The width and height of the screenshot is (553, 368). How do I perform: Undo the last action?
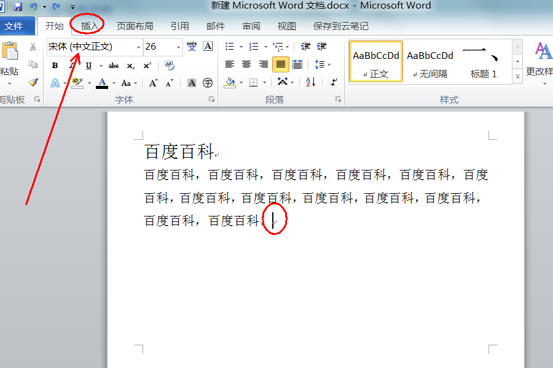pyautogui.click(x=34, y=6)
